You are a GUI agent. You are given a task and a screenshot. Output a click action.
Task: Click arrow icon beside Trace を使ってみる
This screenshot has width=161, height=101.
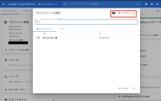click(6, 90)
